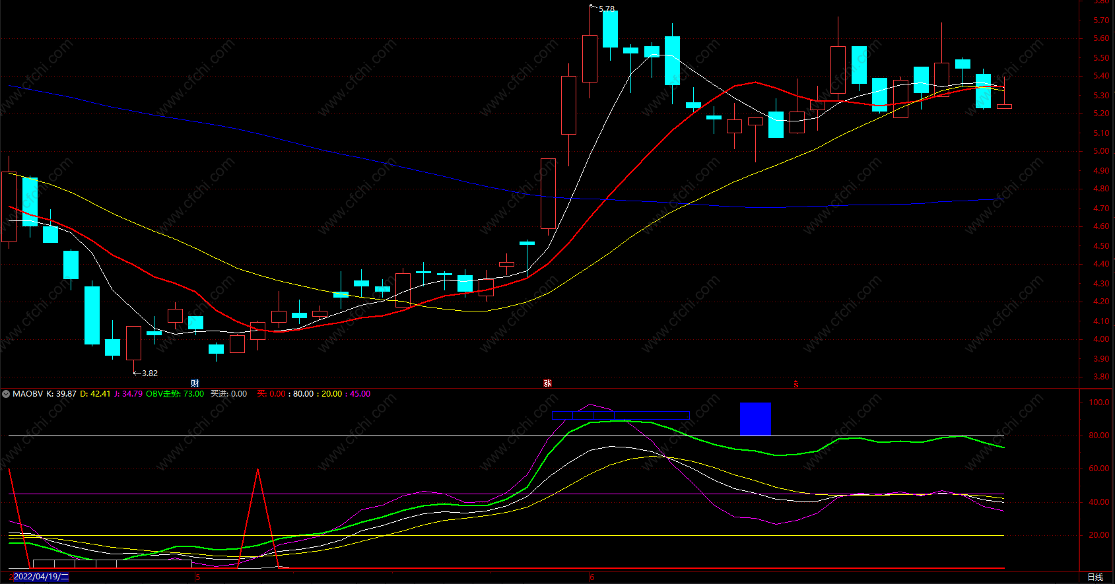The width and height of the screenshot is (1115, 584).
Task: Click the 涨 limit-up marker icon
Action: click(547, 383)
